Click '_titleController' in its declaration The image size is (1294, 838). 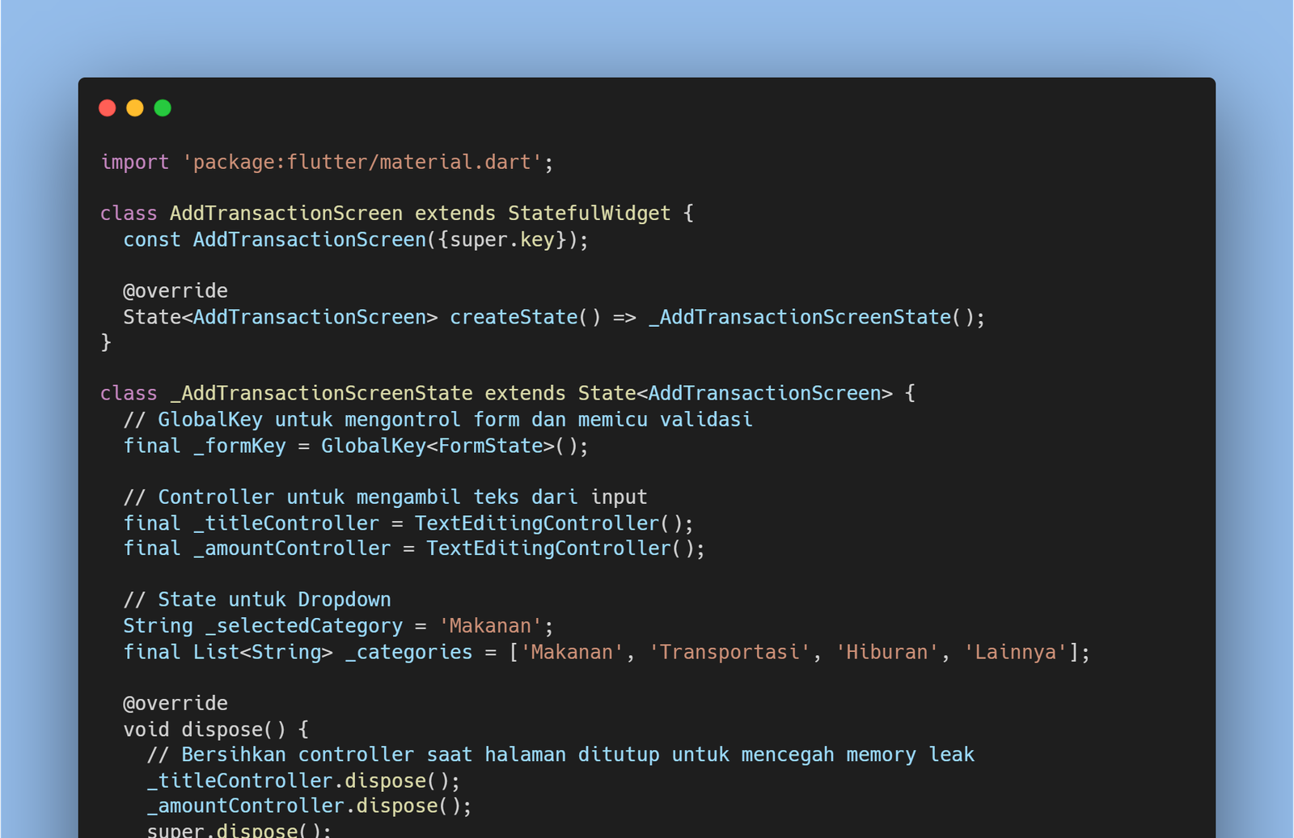[286, 523]
